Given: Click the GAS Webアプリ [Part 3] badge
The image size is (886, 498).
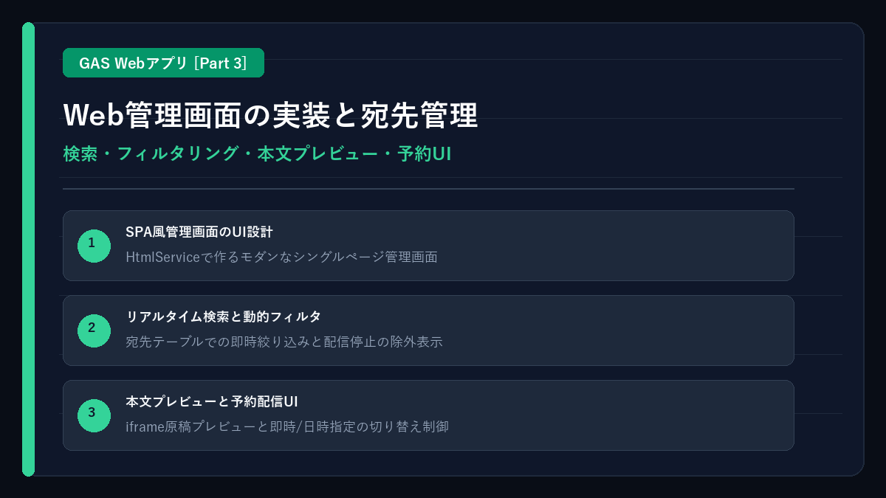Looking at the screenshot, I should (163, 63).
